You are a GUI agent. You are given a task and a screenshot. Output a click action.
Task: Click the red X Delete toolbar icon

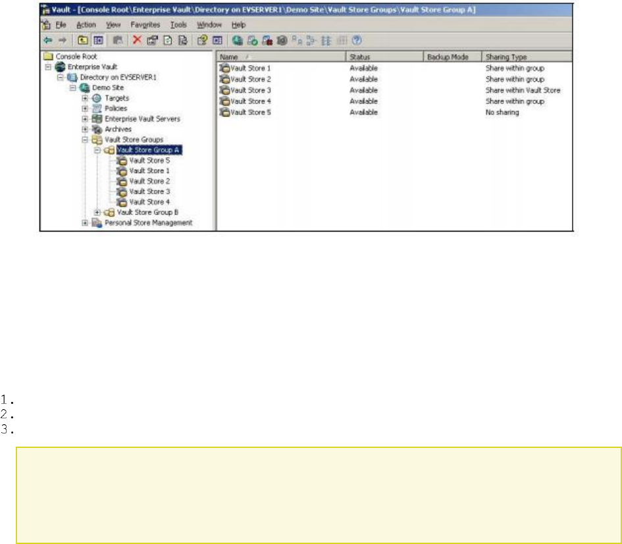pyautogui.click(x=138, y=40)
